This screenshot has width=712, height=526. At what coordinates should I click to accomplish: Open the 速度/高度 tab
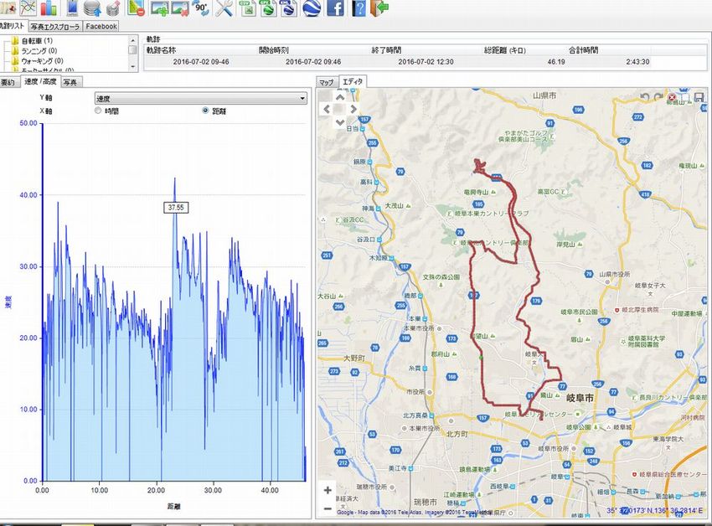(40, 81)
